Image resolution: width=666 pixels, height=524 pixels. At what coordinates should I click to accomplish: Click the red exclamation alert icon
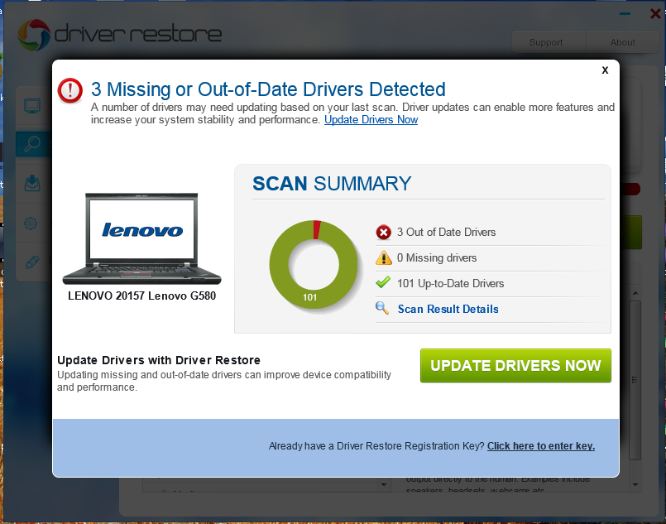[x=70, y=90]
